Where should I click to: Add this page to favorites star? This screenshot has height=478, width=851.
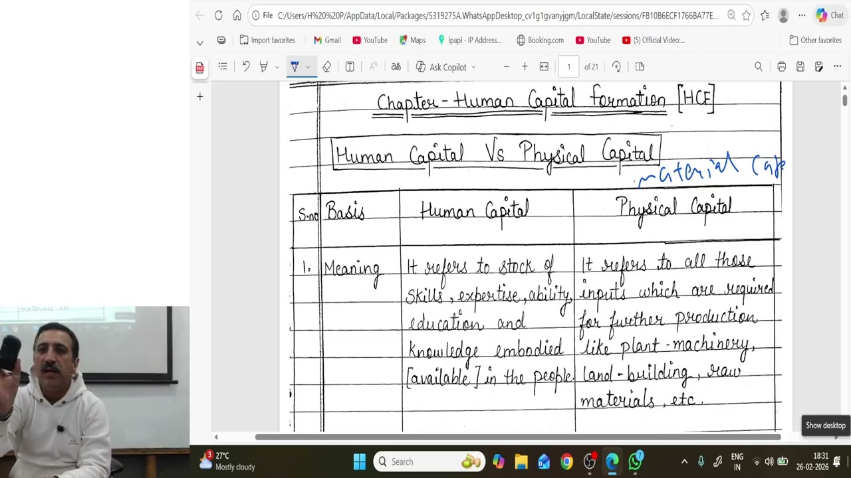[747, 15]
